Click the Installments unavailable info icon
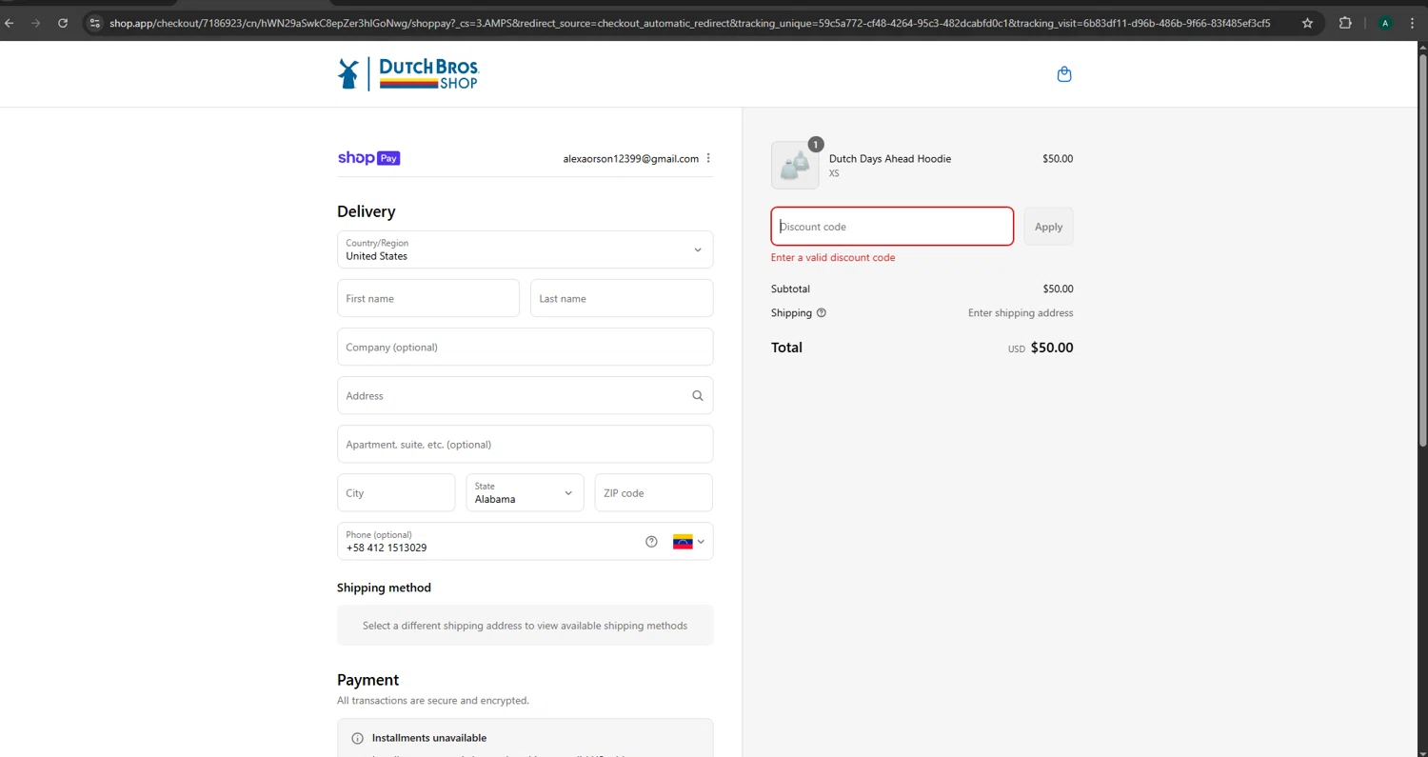 (358, 738)
